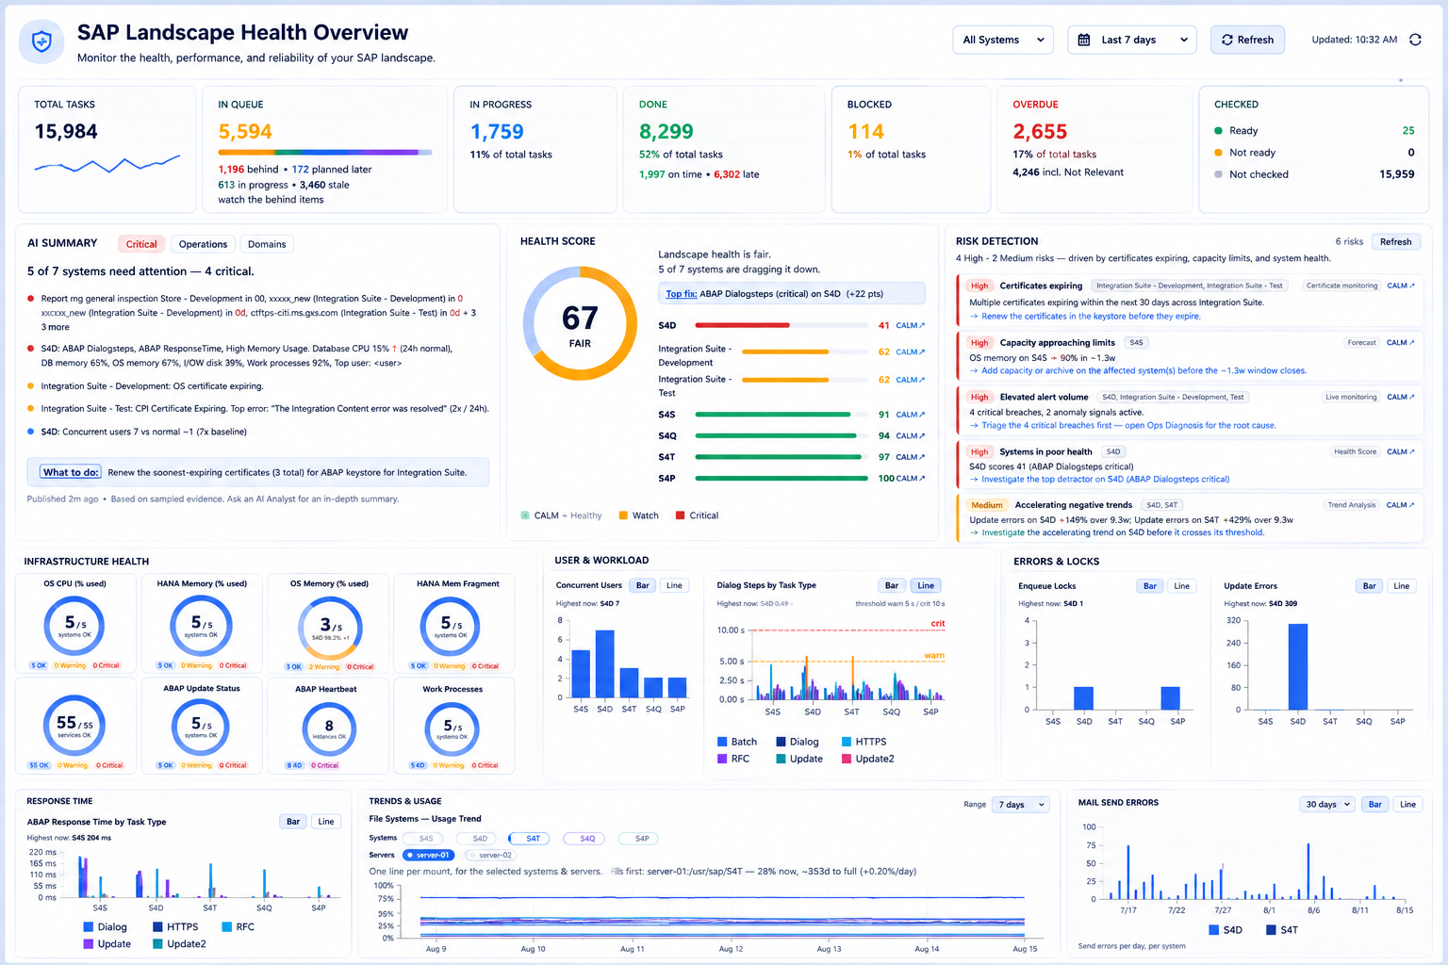Click the shield logo icon in header

point(41,41)
